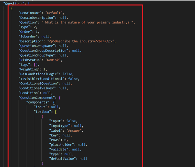The image size is (195, 167).
Task: Select the "placeholder" key
Action: click(61, 145)
